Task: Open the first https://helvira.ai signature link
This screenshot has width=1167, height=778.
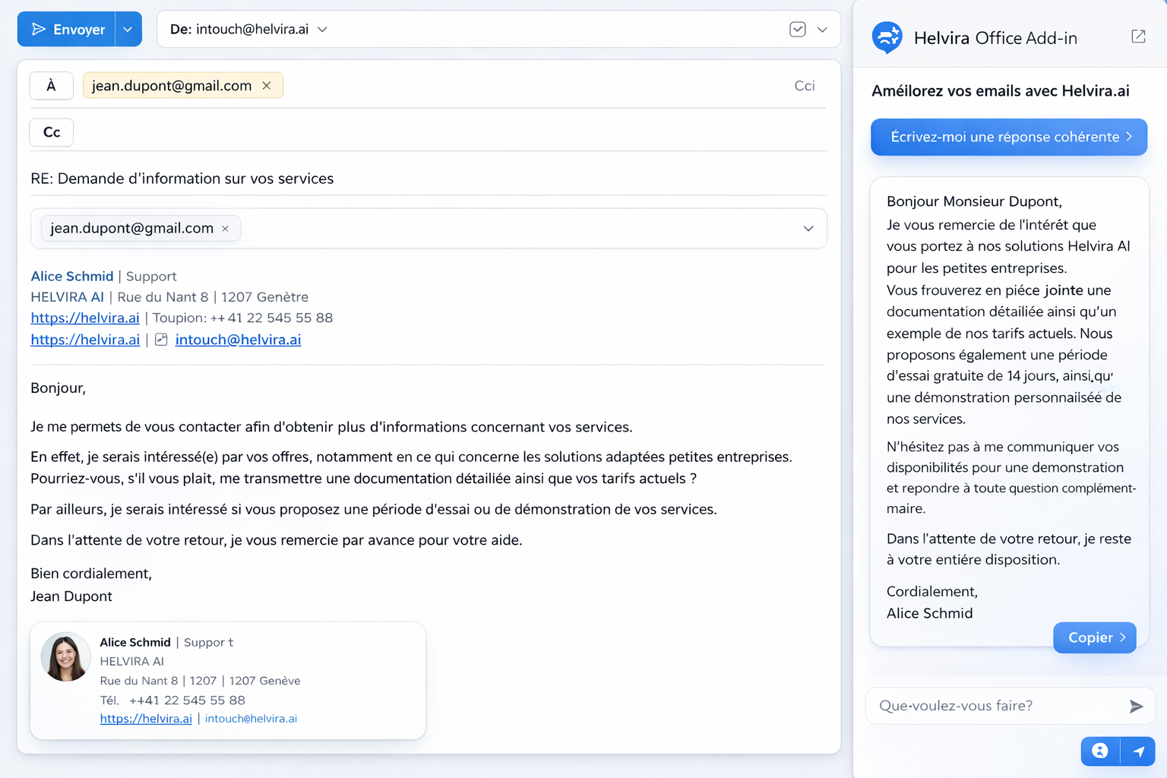Action: [x=85, y=318]
